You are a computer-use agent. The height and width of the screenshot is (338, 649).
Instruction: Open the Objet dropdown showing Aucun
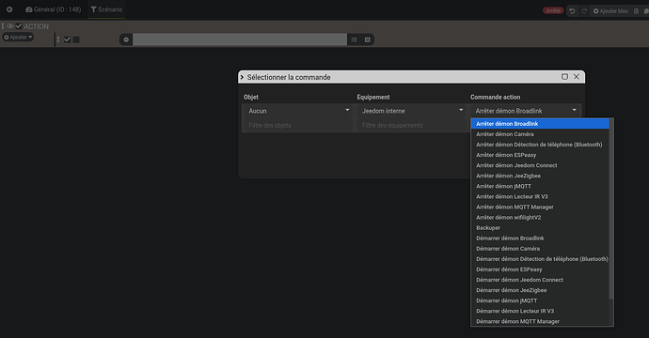coord(297,111)
